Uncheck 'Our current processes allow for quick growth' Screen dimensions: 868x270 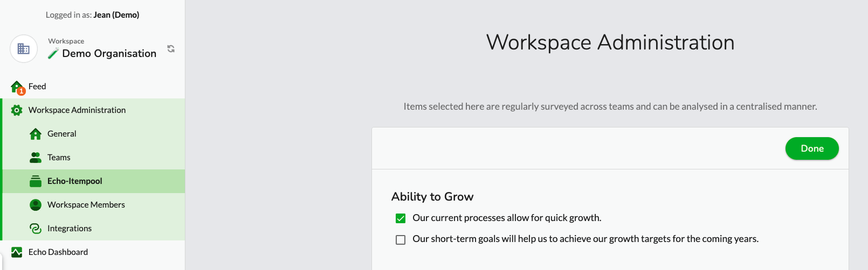coord(401,218)
